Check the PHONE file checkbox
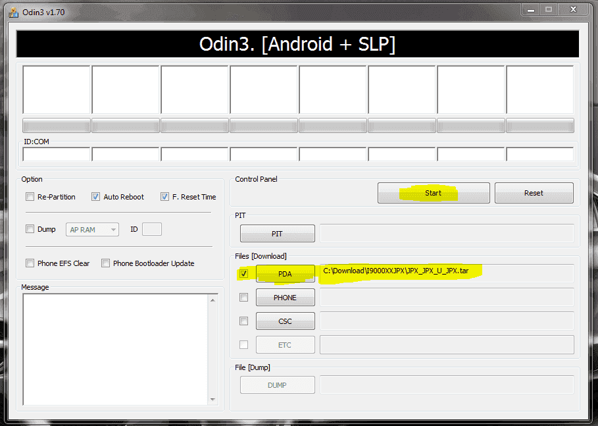This screenshot has height=426, width=598. tap(243, 297)
